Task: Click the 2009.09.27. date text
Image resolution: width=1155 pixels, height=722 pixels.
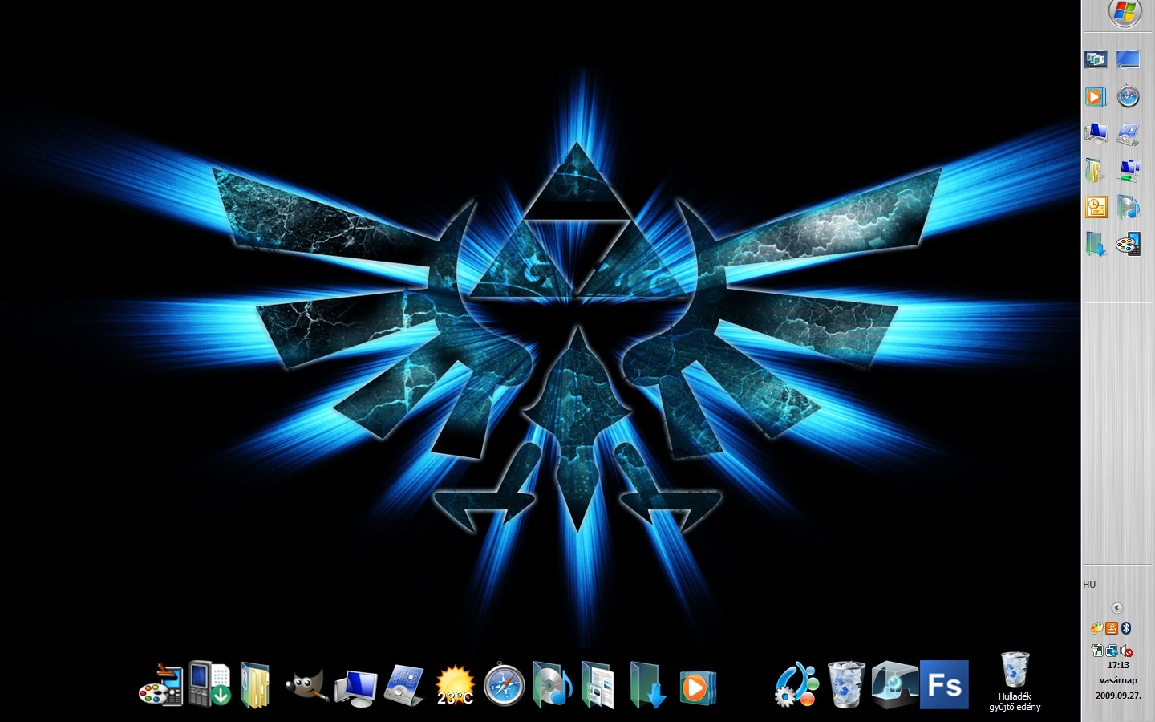Action: (x=1118, y=696)
